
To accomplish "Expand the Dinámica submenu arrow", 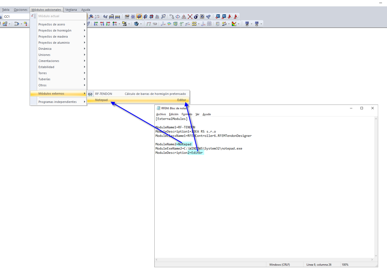I will [x=84, y=48].
